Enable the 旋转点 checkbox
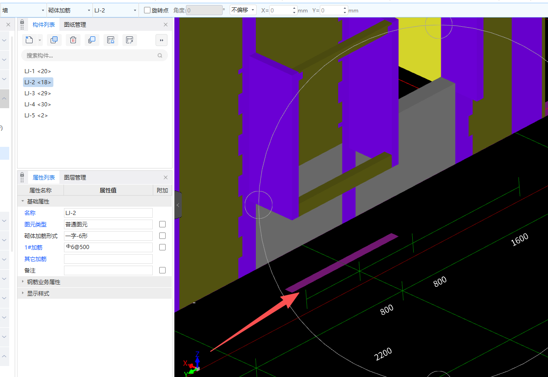 tap(147, 10)
